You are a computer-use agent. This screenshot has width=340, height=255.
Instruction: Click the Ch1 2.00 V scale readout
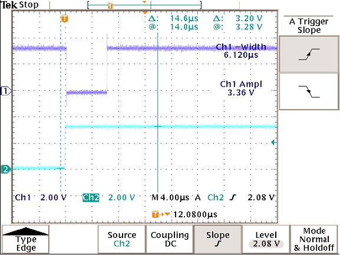click(41, 197)
